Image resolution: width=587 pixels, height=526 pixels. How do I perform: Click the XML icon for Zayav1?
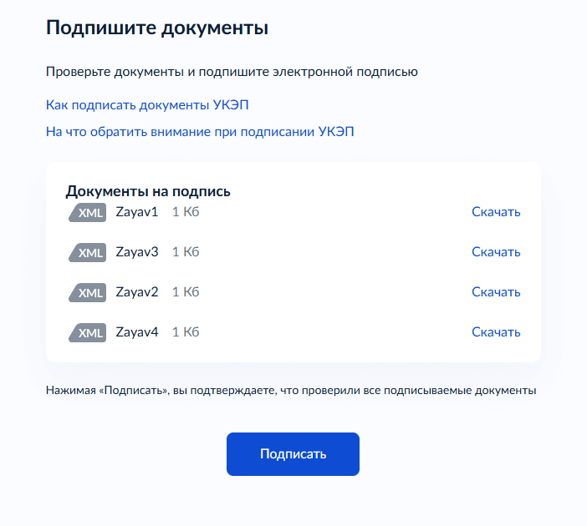pos(87,212)
